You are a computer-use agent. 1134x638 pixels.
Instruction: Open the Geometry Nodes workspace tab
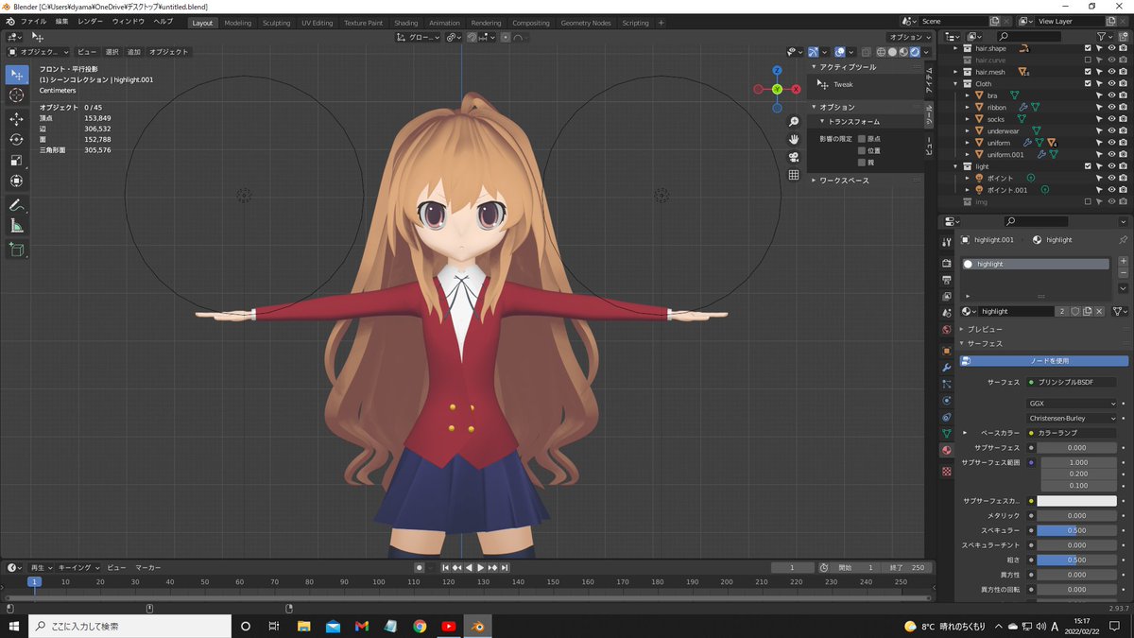(586, 23)
